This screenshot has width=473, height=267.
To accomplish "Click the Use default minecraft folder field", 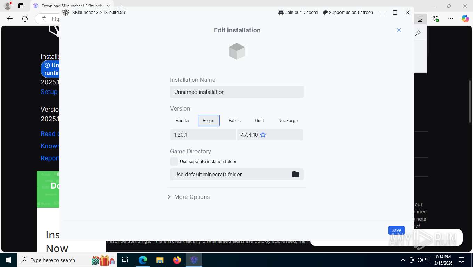I will tap(237, 175).
